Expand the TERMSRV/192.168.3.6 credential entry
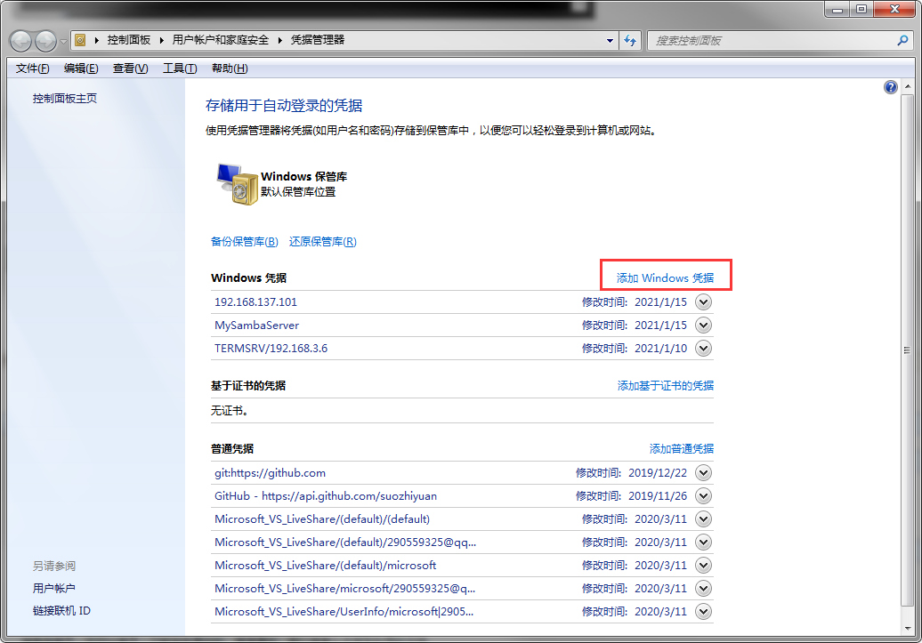 point(703,349)
